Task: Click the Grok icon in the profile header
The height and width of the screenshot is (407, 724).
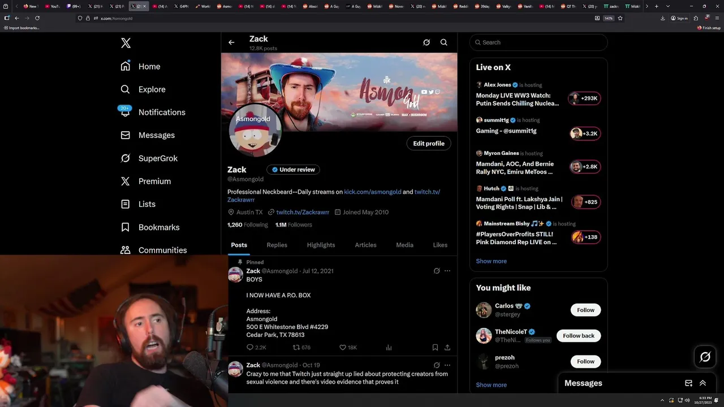Action: click(426, 42)
